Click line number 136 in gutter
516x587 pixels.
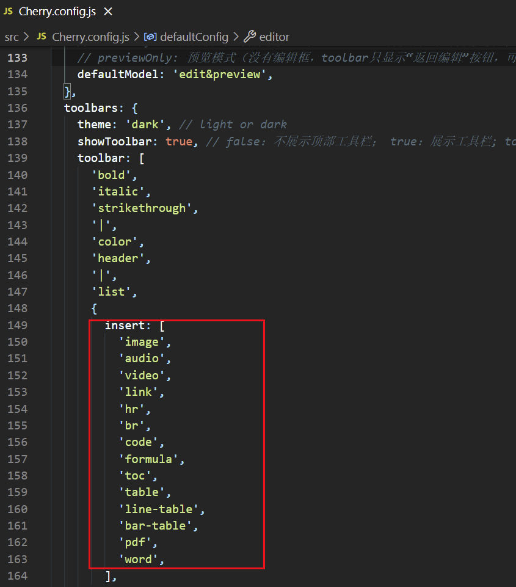(x=17, y=108)
